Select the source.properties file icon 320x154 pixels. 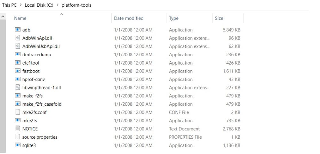(18, 137)
